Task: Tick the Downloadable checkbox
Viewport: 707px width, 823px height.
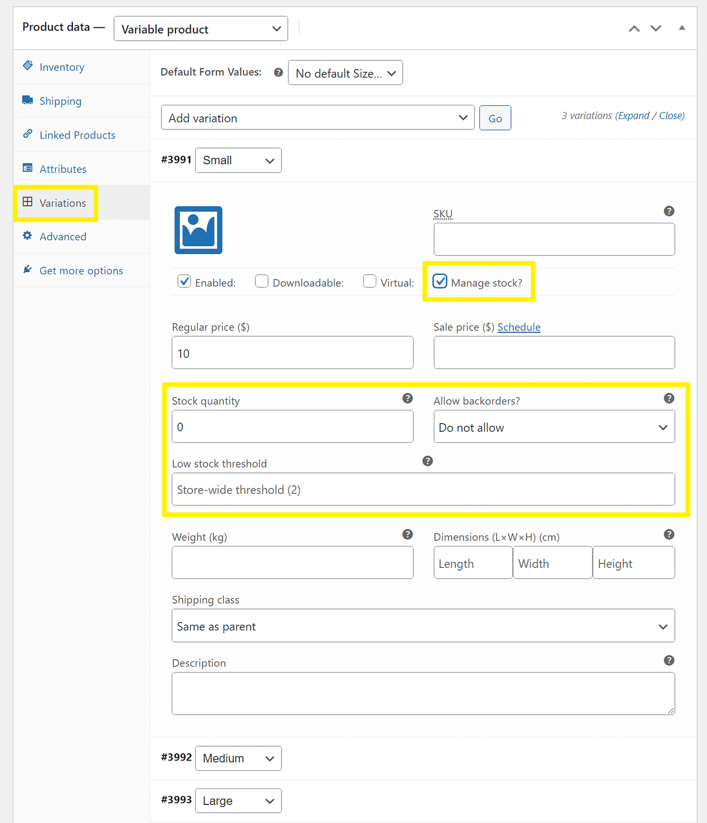Action: [262, 281]
